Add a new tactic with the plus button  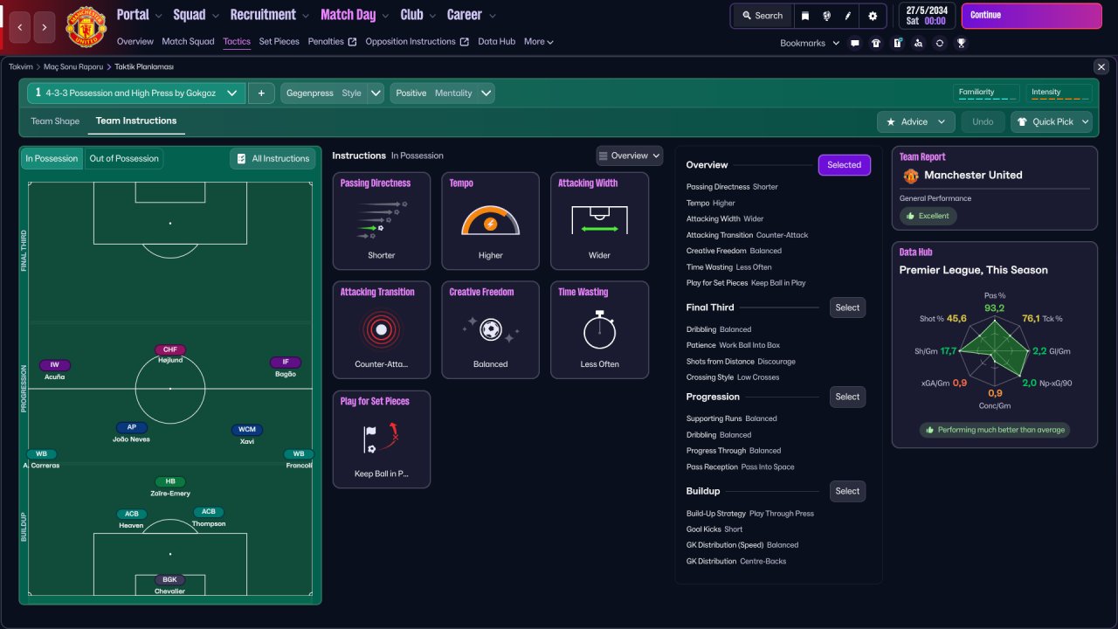(261, 93)
